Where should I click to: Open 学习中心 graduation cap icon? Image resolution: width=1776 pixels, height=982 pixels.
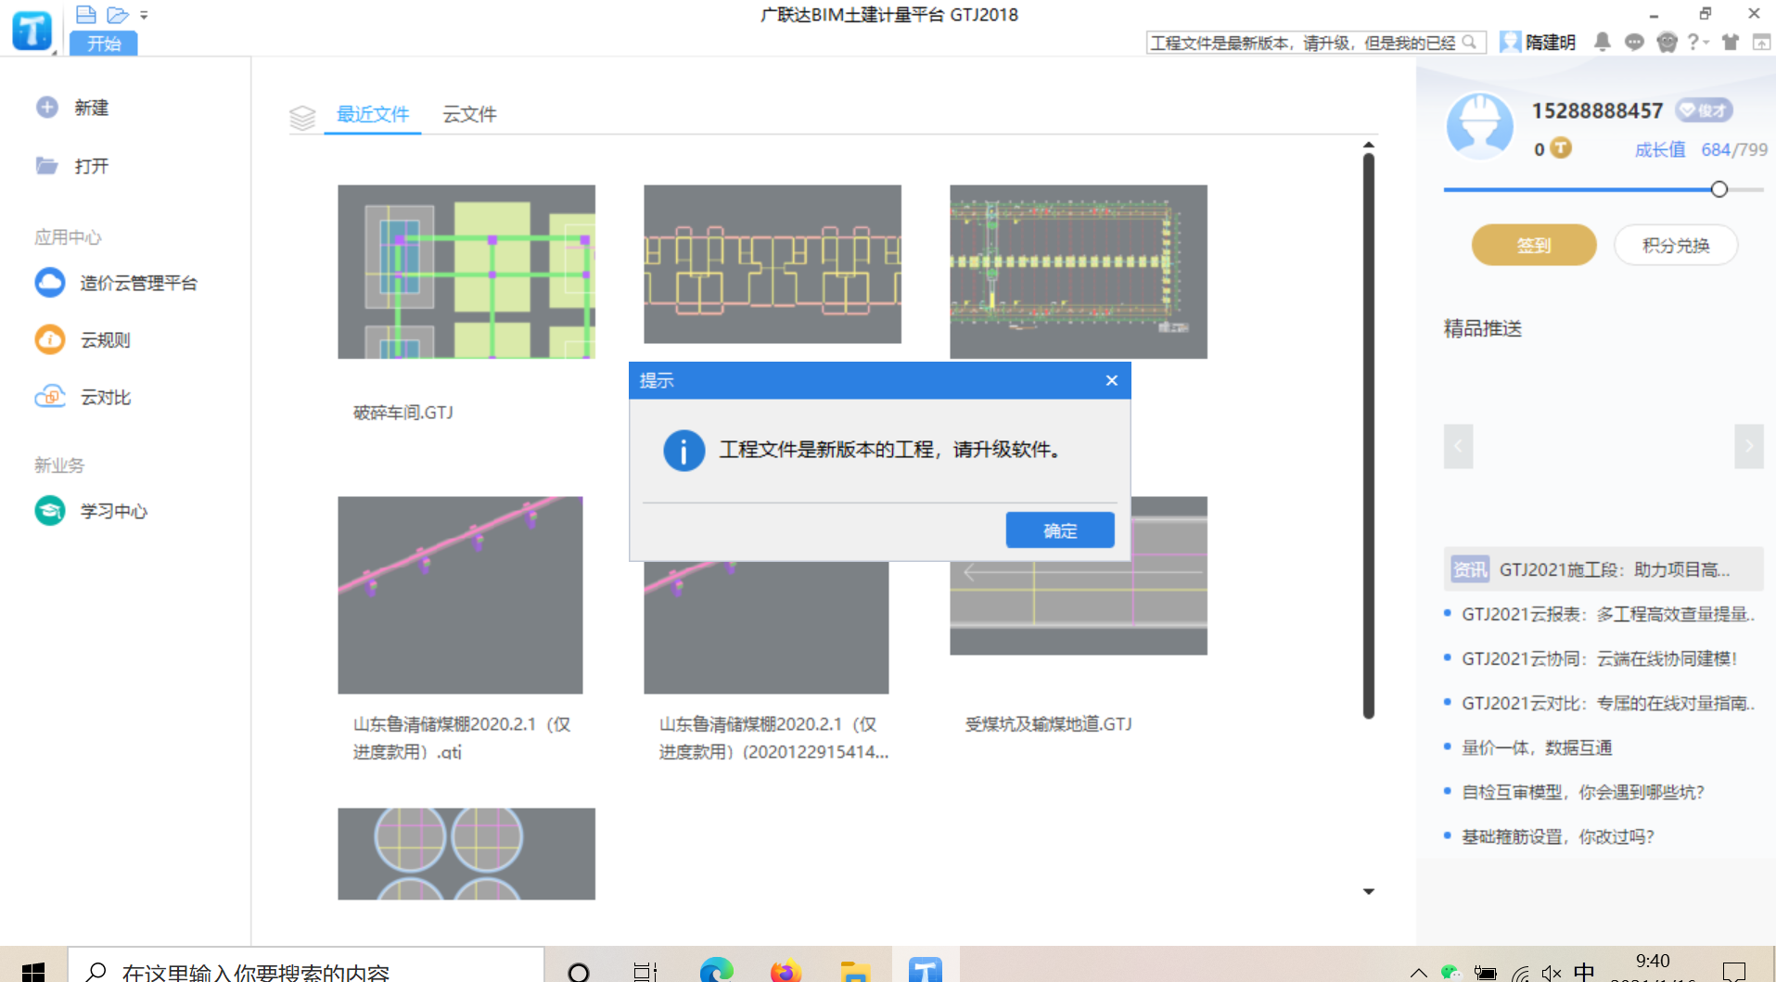(x=50, y=510)
